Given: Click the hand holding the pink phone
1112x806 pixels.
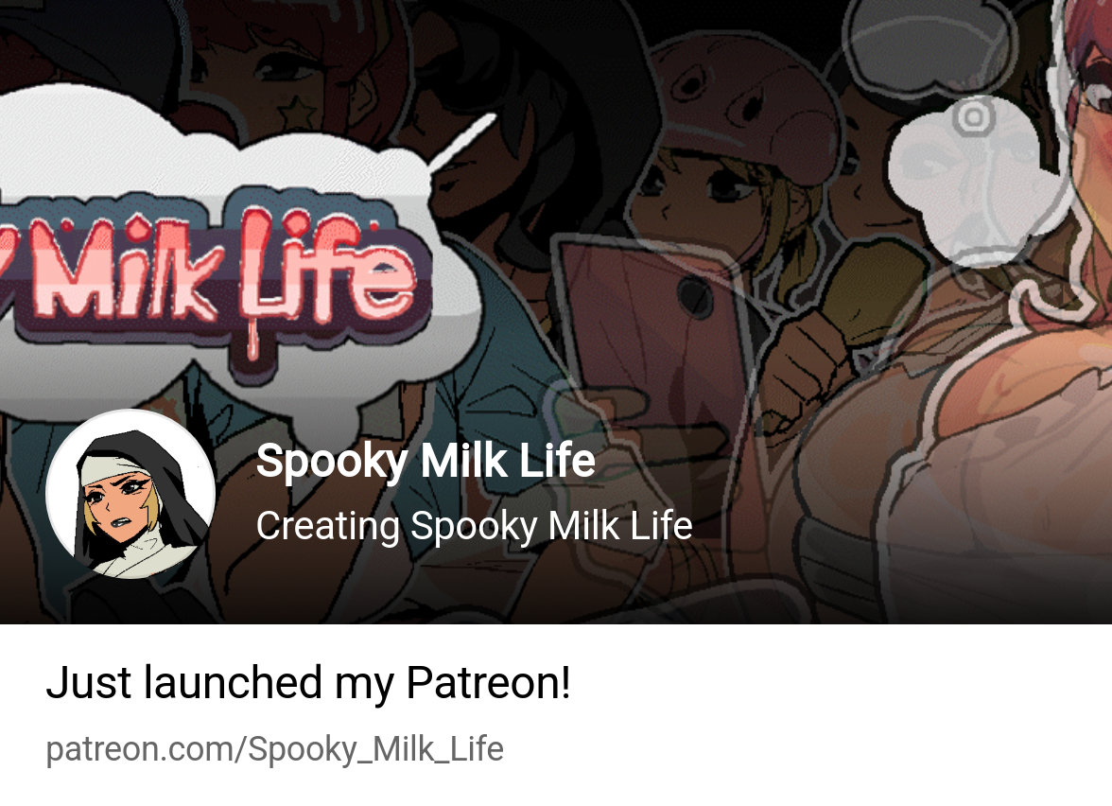Looking at the screenshot, I should (624, 426).
